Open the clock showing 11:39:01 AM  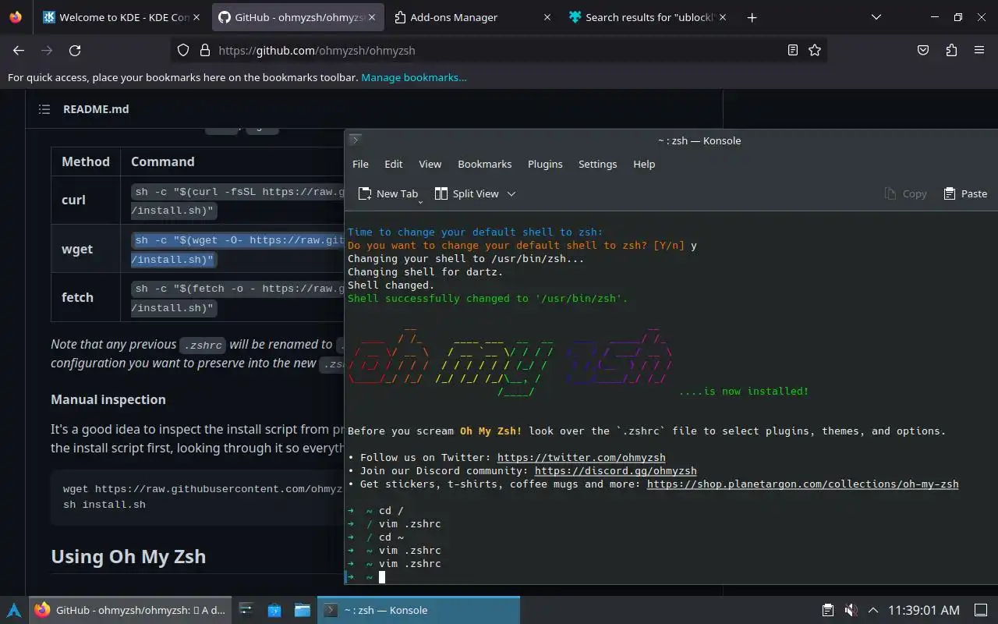[924, 610]
